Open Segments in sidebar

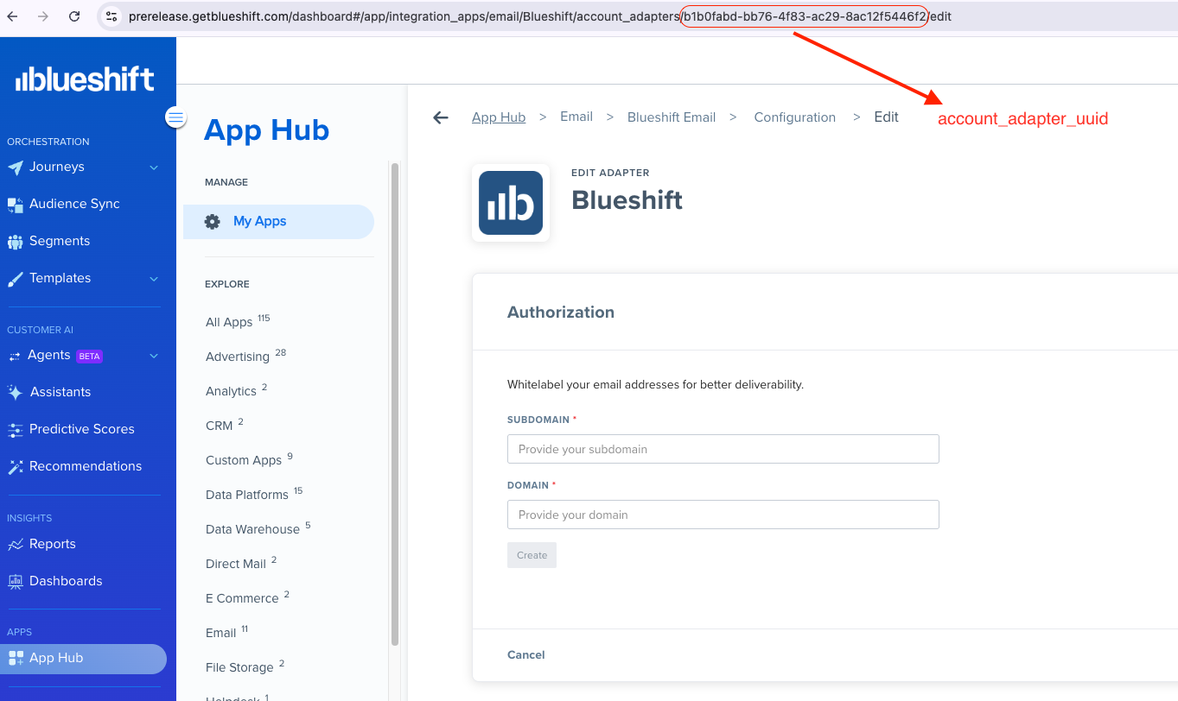point(60,241)
